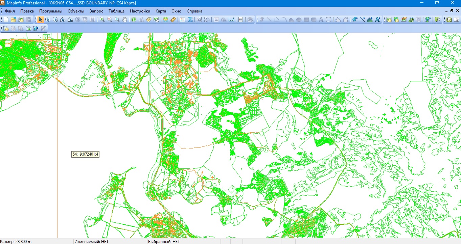461x244 pixels.
Task: Open the Карта menu
Action: click(161, 11)
